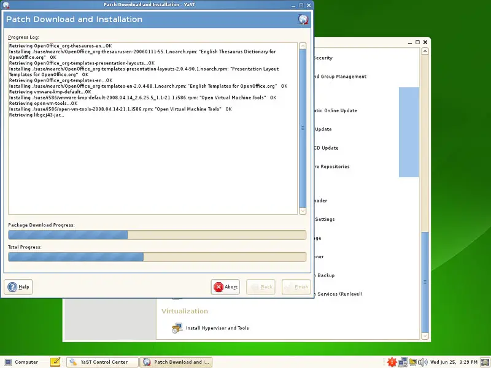The width and height of the screenshot is (491, 368).
Task: Click the show desktop button
Action: (x=485, y=362)
